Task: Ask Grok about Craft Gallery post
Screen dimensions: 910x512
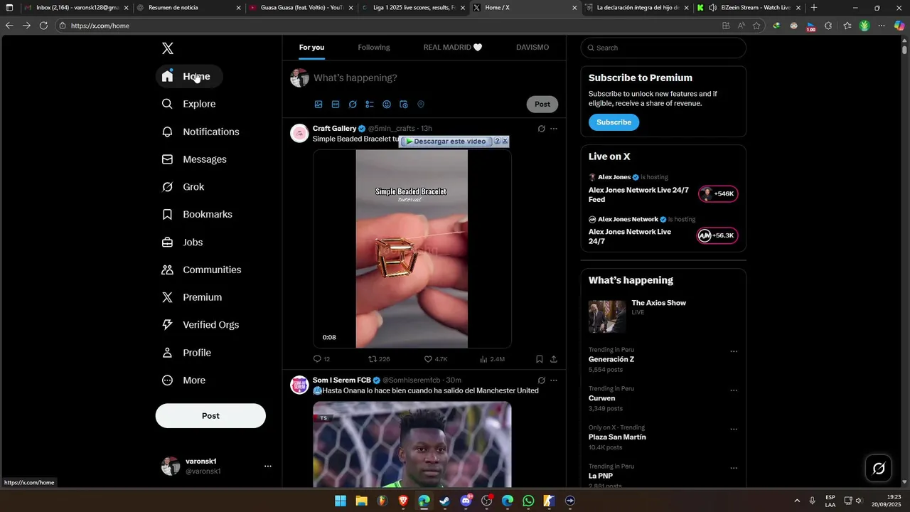Action: 541,129
